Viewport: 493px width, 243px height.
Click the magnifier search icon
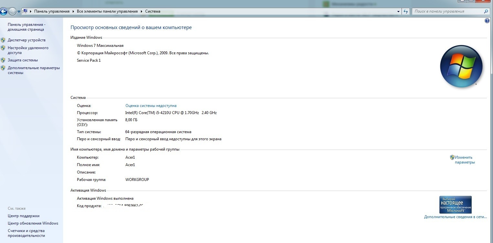[486, 11]
